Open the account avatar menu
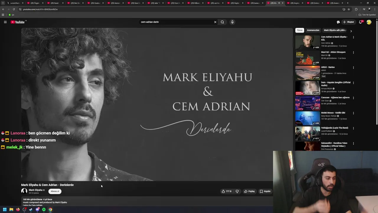 (369, 22)
